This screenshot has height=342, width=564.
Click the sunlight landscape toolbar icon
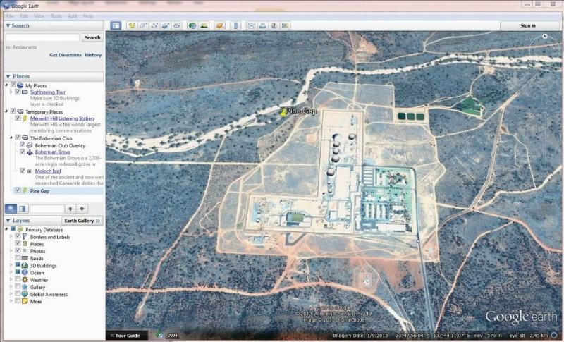click(x=204, y=25)
